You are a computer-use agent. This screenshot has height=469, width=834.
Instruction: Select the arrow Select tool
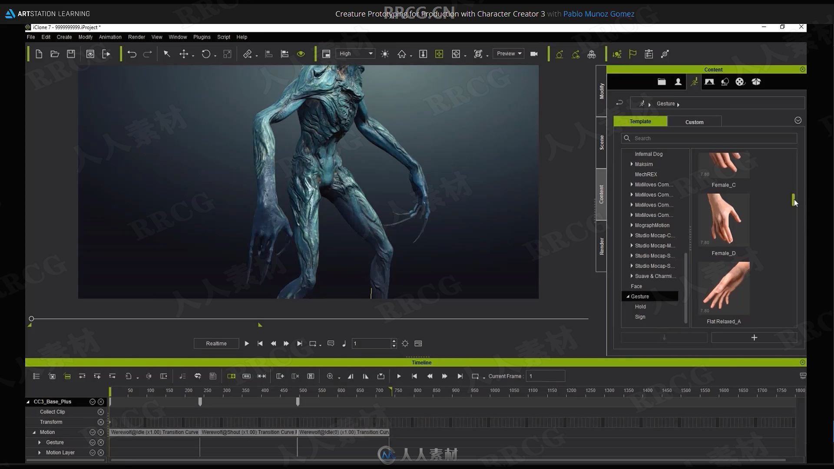click(x=166, y=54)
